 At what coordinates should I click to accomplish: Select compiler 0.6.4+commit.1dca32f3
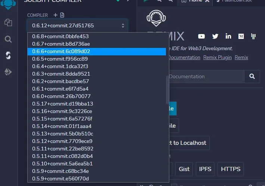(x=97, y=66)
